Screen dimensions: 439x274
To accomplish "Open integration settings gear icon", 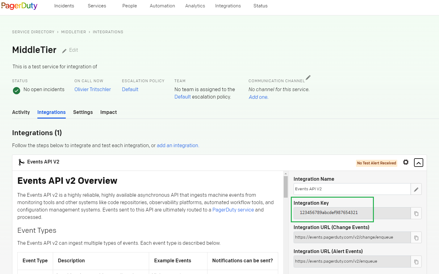I will pos(406,162).
